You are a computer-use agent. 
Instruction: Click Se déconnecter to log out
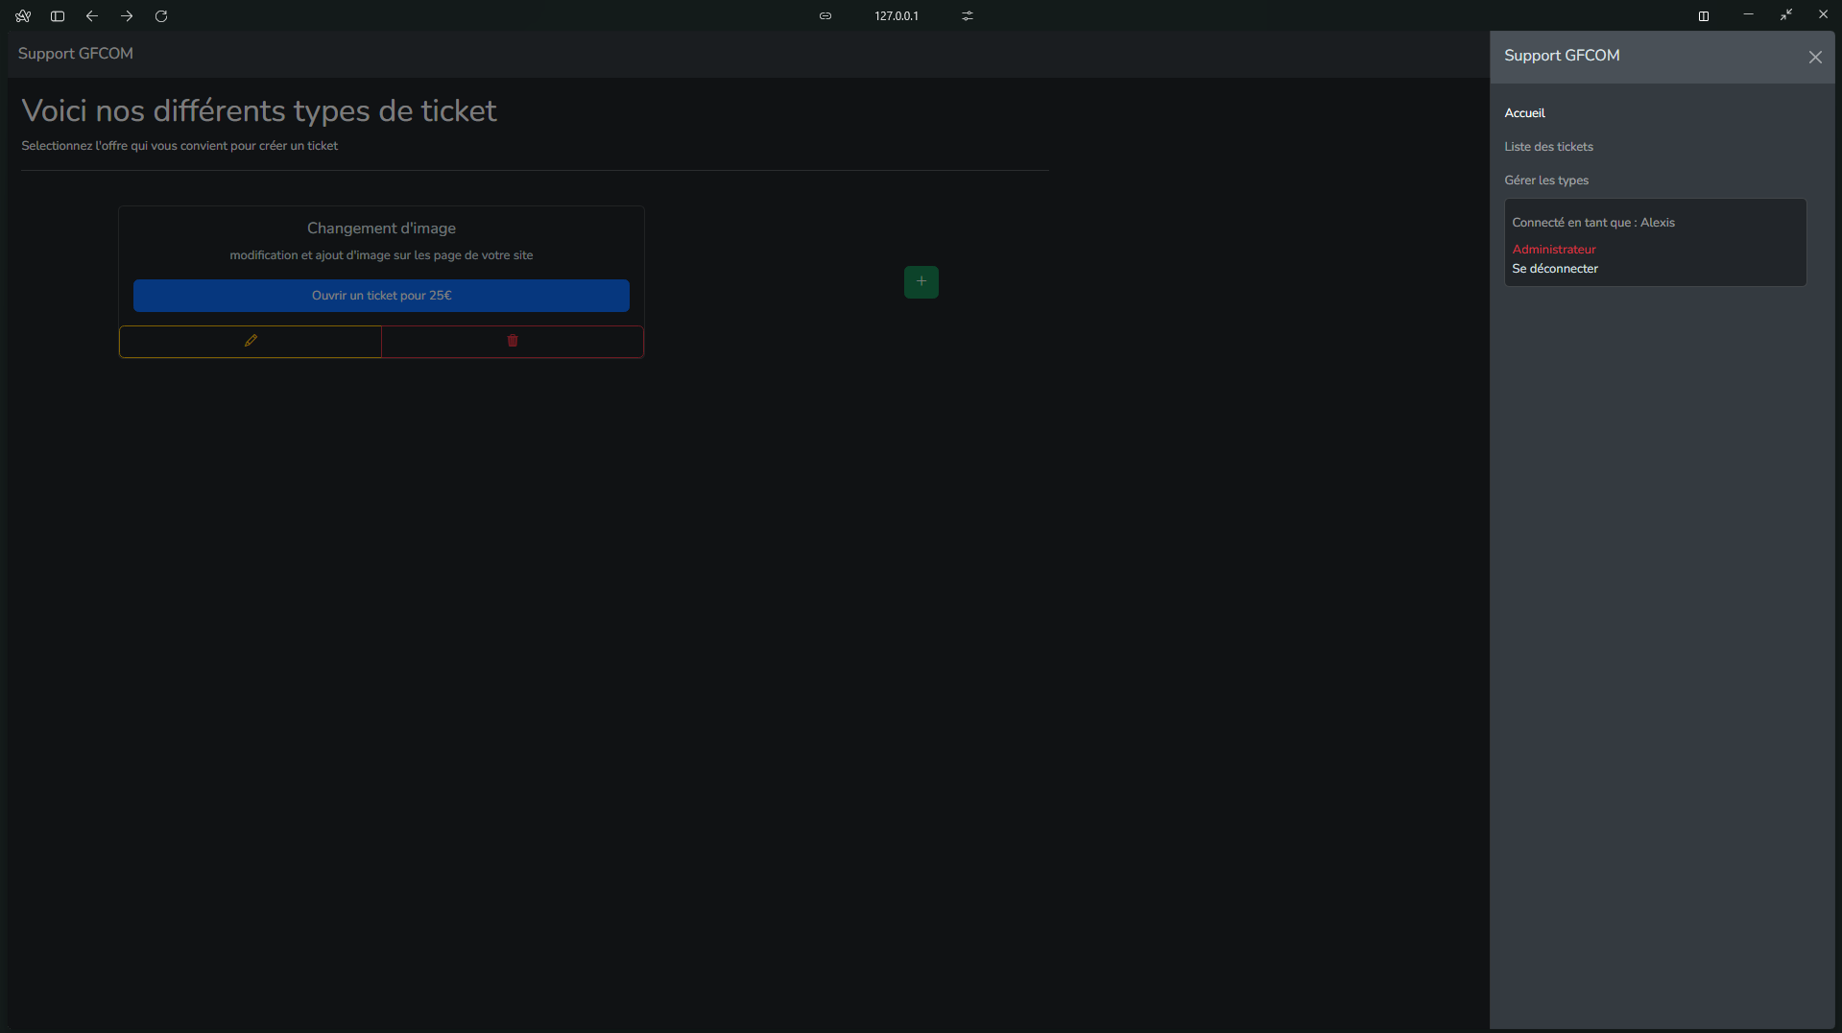[1554, 269]
